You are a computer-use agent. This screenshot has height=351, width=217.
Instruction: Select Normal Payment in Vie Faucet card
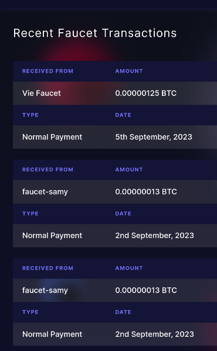pos(52,137)
